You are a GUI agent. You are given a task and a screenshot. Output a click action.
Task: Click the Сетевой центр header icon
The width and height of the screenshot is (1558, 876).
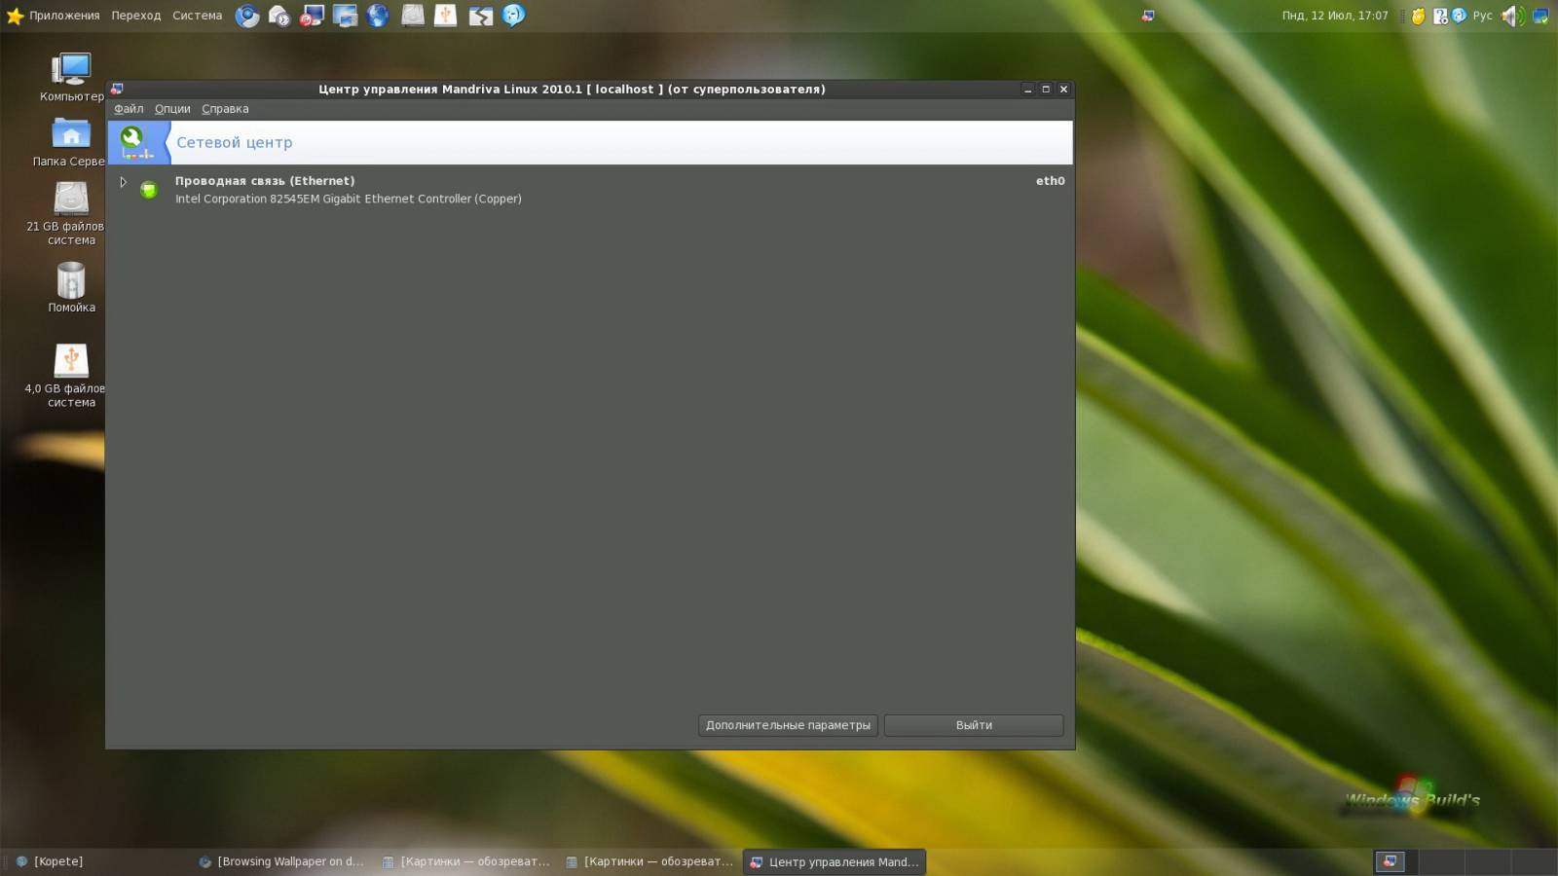(138, 142)
